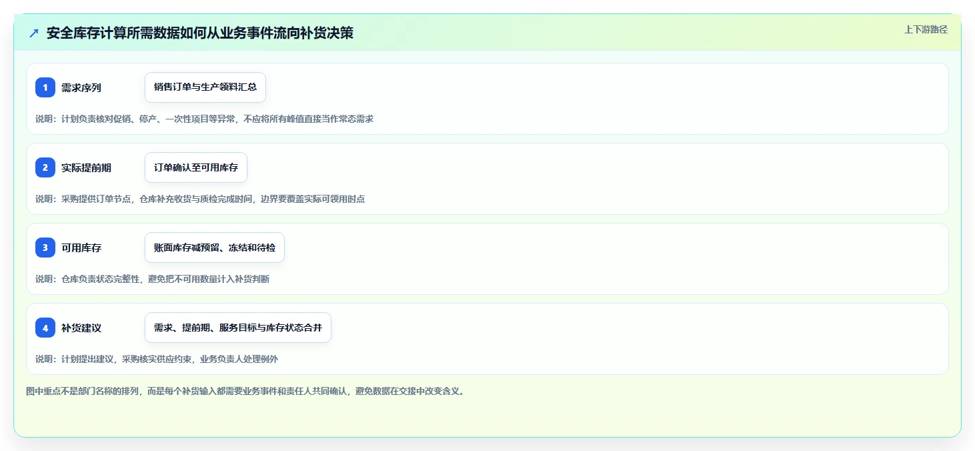Click the step 4 number badge

(45, 328)
